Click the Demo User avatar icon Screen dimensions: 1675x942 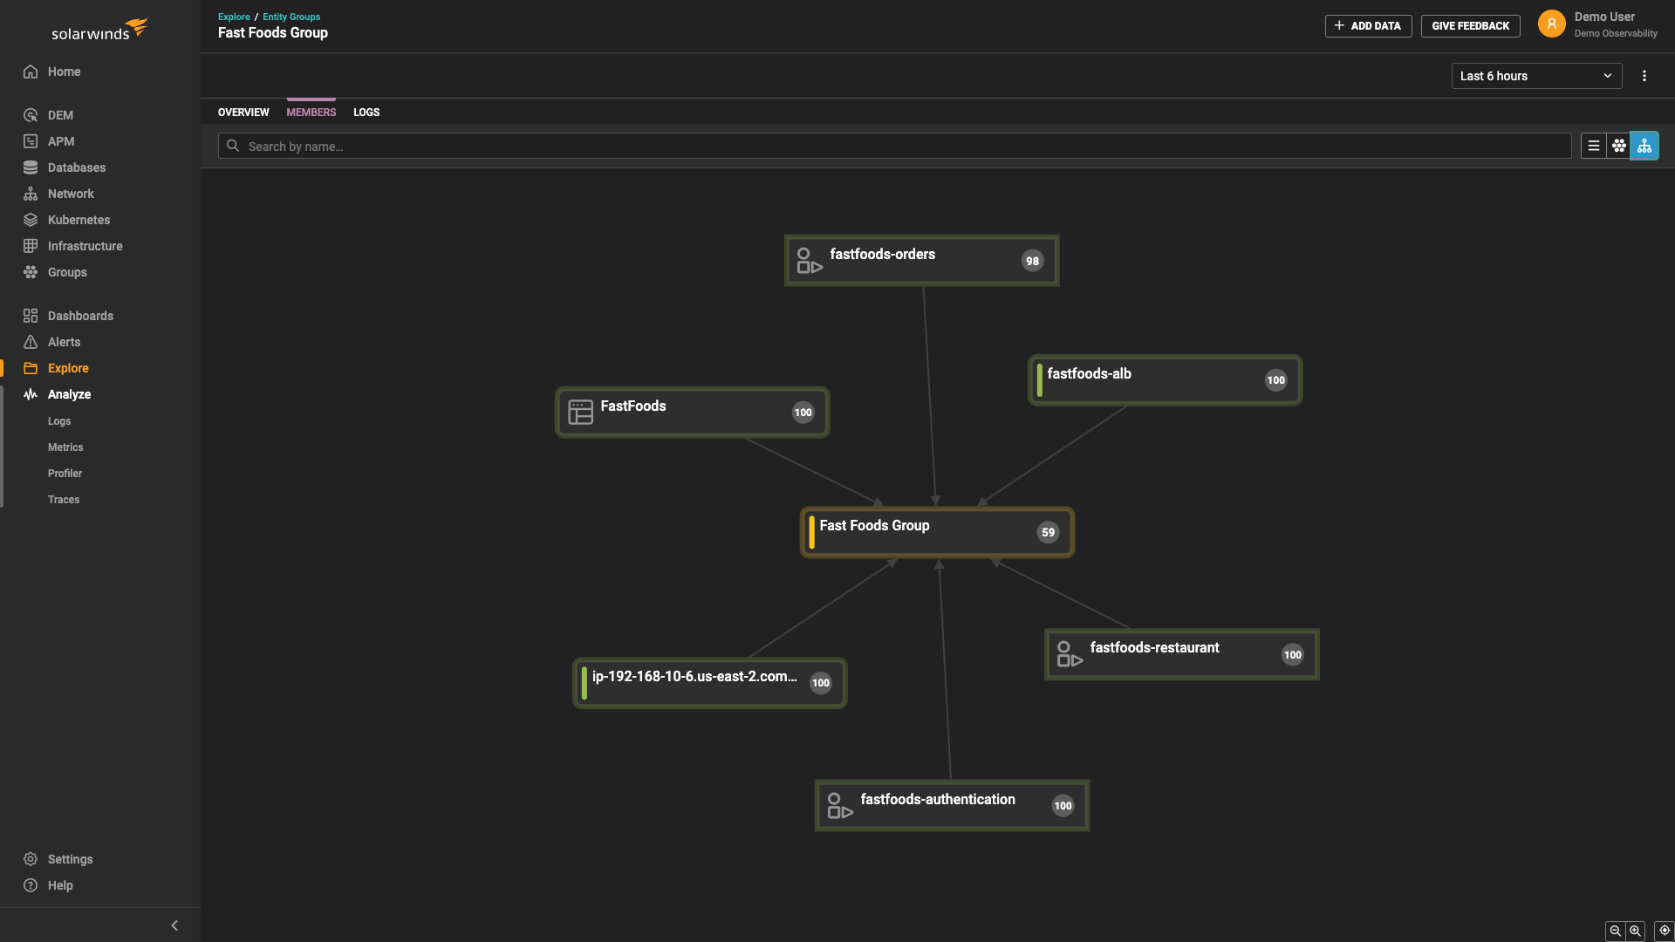click(1551, 24)
